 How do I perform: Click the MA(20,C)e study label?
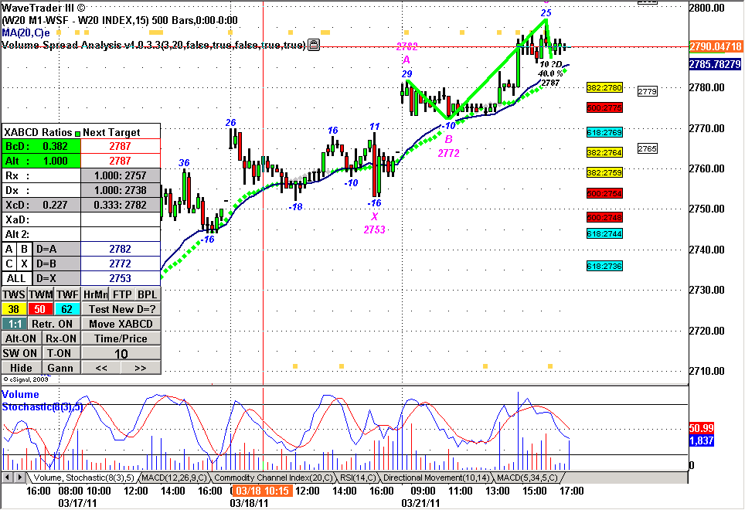(x=26, y=32)
